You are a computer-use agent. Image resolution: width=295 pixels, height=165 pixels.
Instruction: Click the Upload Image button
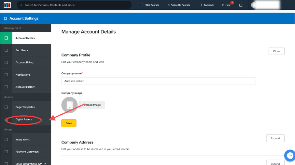[92, 105]
